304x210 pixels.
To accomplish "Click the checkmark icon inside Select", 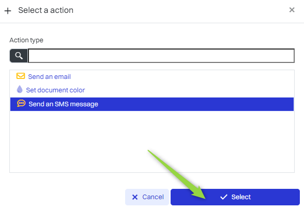I will 224,197.
